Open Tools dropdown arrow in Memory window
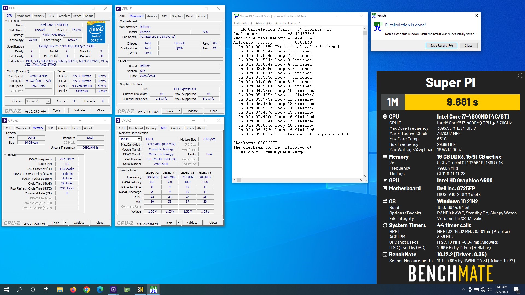The height and width of the screenshot is (295, 525). point(65,223)
